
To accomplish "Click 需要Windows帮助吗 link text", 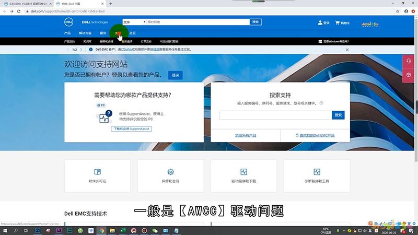I will [x=336, y=42].
